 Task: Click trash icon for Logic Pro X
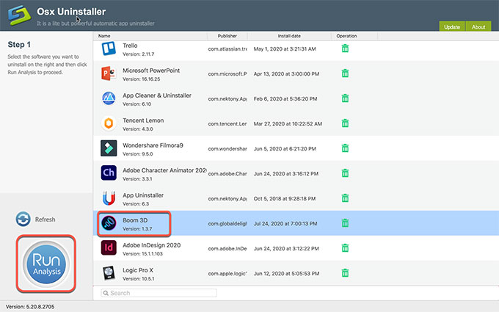[x=345, y=273]
